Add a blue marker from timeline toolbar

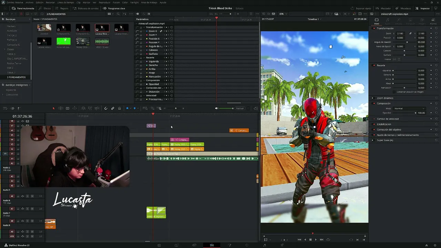tap(134, 108)
